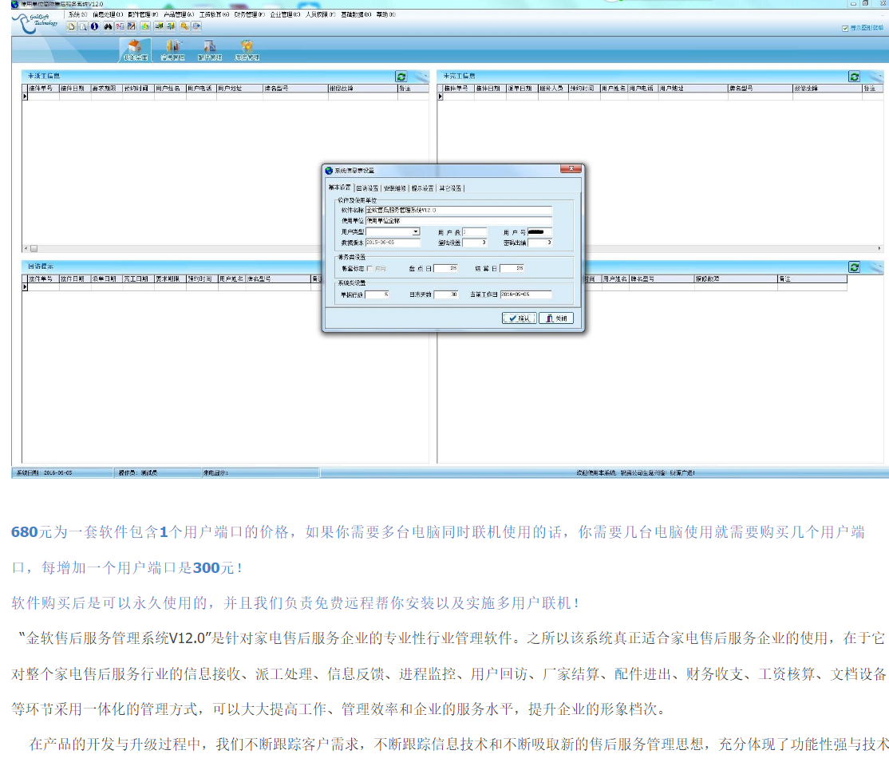This screenshot has width=889, height=766.
Task: Open the 基础数据 menu
Action: [x=356, y=14]
